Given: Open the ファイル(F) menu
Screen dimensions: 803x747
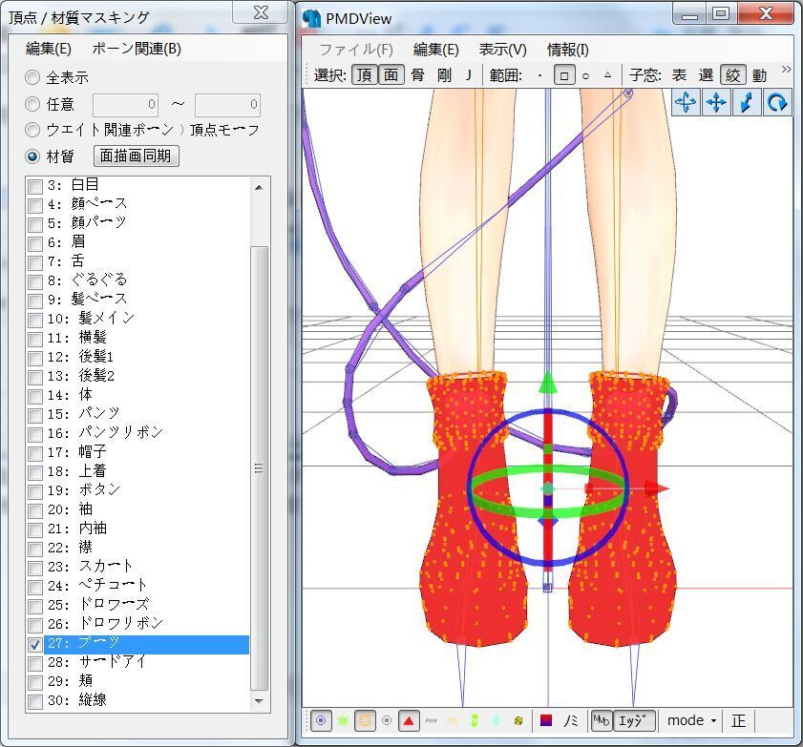Looking at the screenshot, I should (355, 50).
